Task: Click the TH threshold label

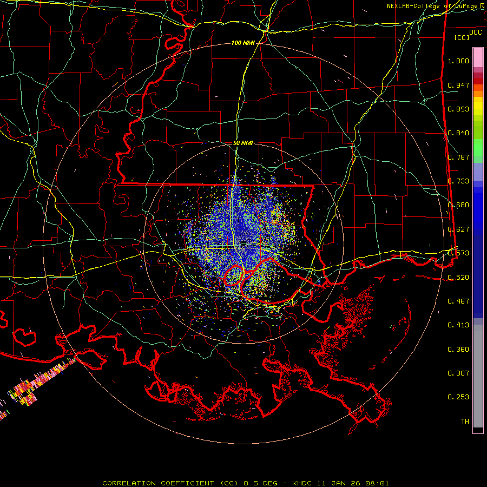Action: pyautogui.click(x=465, y=422)
